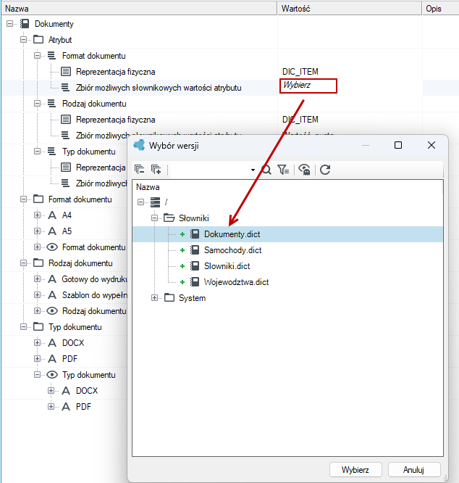Select the Słowniki folder label

194,218
